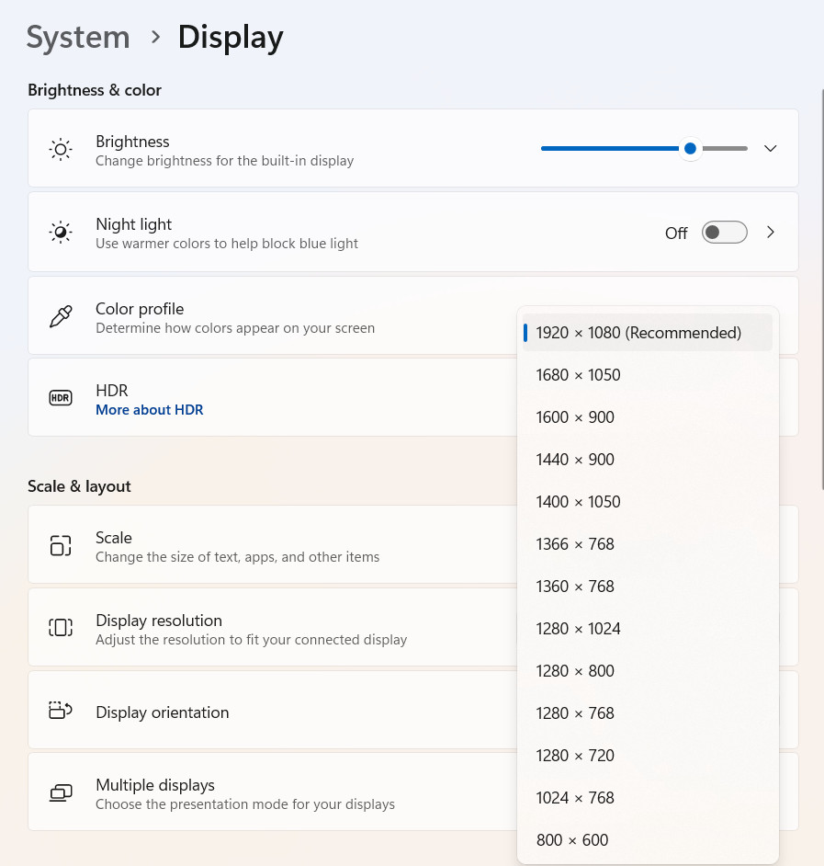Click the Color profile eyedropper icon
824x866 pixels.
[x=61, y=316]
